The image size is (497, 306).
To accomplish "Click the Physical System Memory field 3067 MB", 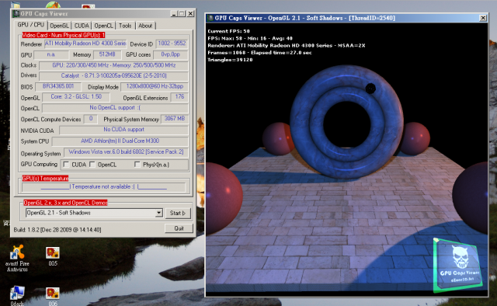I will coord(175,119).
